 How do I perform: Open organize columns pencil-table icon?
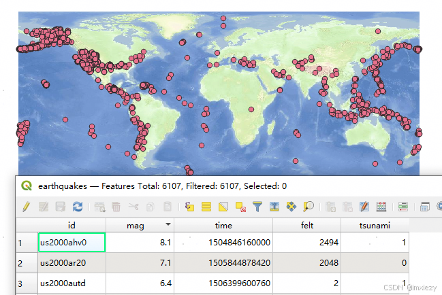click(364, 207)
